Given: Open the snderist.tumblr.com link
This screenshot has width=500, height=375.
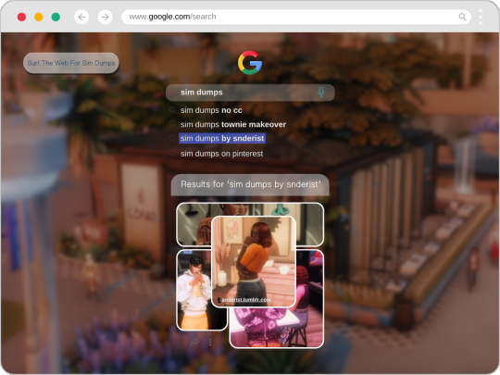Looking at the screenshot, I should (x=246, y=300).
